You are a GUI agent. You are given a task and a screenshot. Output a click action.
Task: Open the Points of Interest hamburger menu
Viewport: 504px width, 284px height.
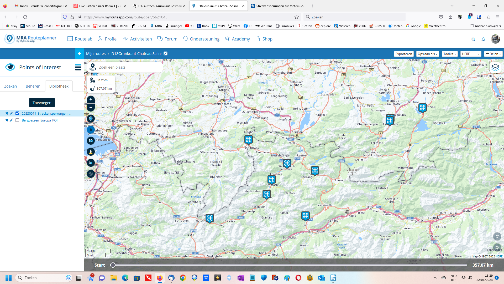click(78, 67)
